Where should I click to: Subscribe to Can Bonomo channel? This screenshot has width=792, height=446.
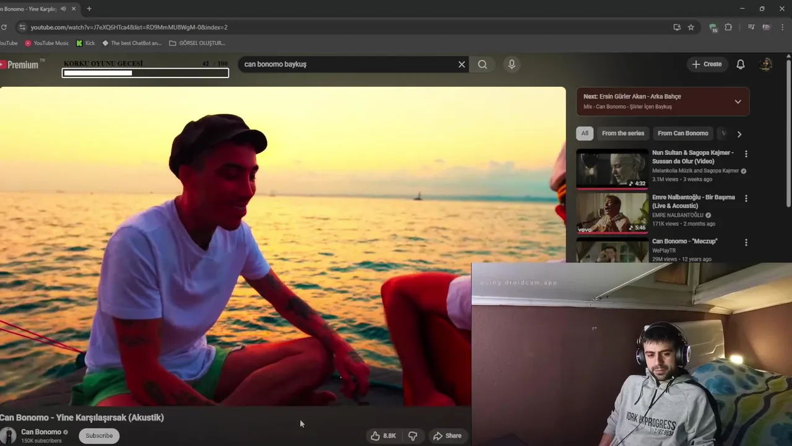tap(99, 435)
